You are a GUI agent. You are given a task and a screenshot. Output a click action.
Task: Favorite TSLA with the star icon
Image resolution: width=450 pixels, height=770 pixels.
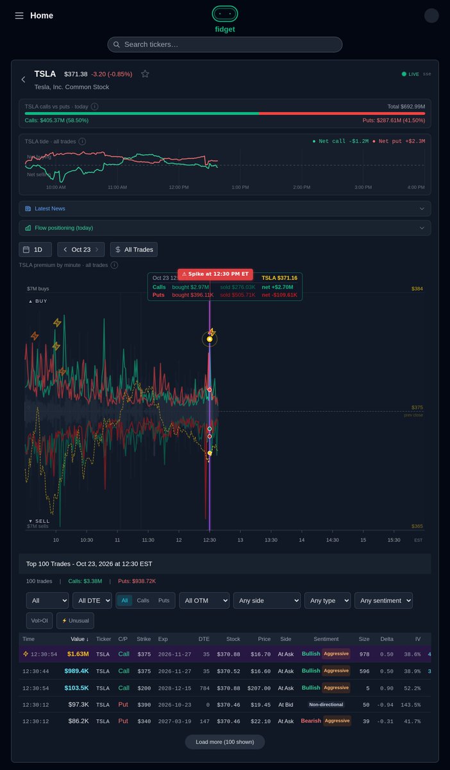(145, 74)
